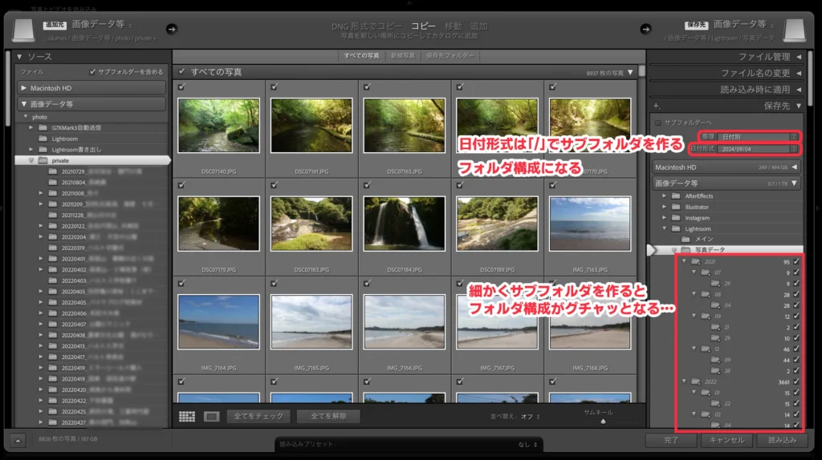Uncheck the DSC07140.JPG photo checkbox
822x460 pixels.
pos(181,87)
